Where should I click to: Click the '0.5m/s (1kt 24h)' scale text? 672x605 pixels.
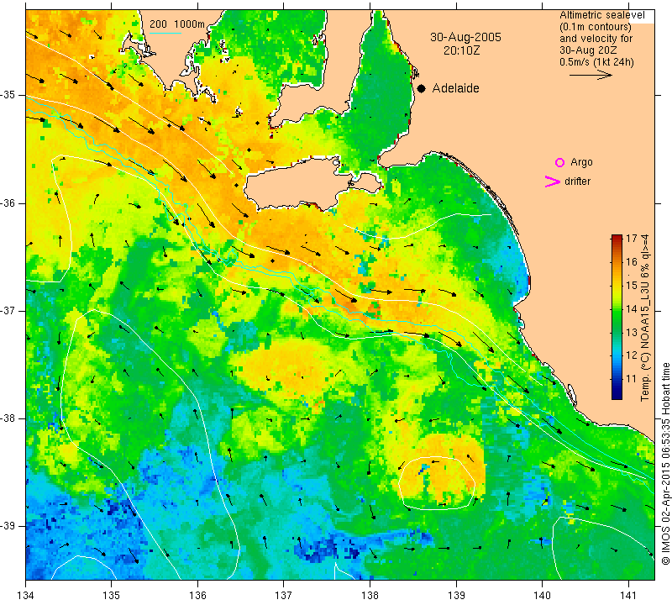(596, 62)
